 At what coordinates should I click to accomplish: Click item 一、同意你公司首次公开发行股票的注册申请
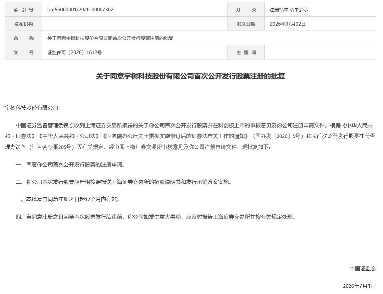click(x=71, y=165)
